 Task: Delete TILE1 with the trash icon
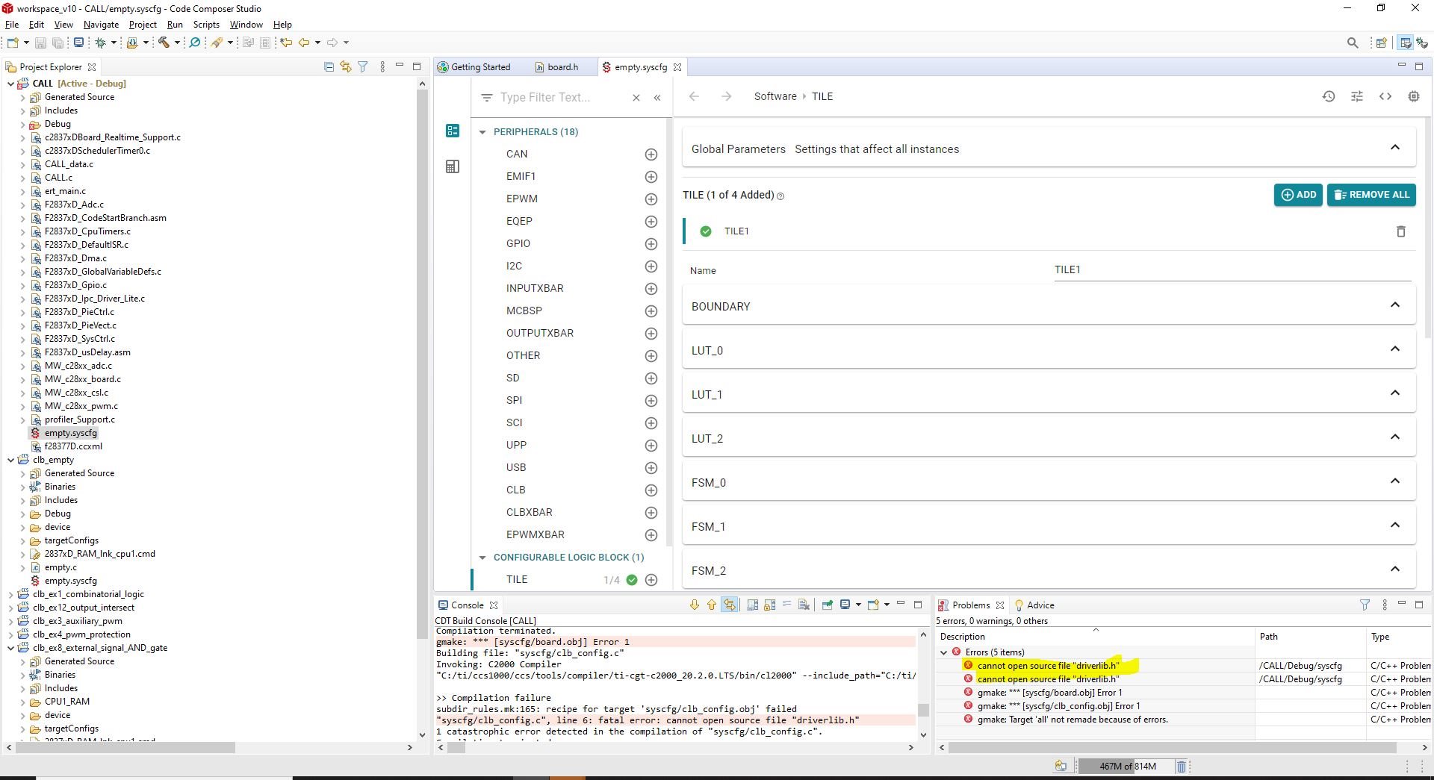tap(1401, 231)
